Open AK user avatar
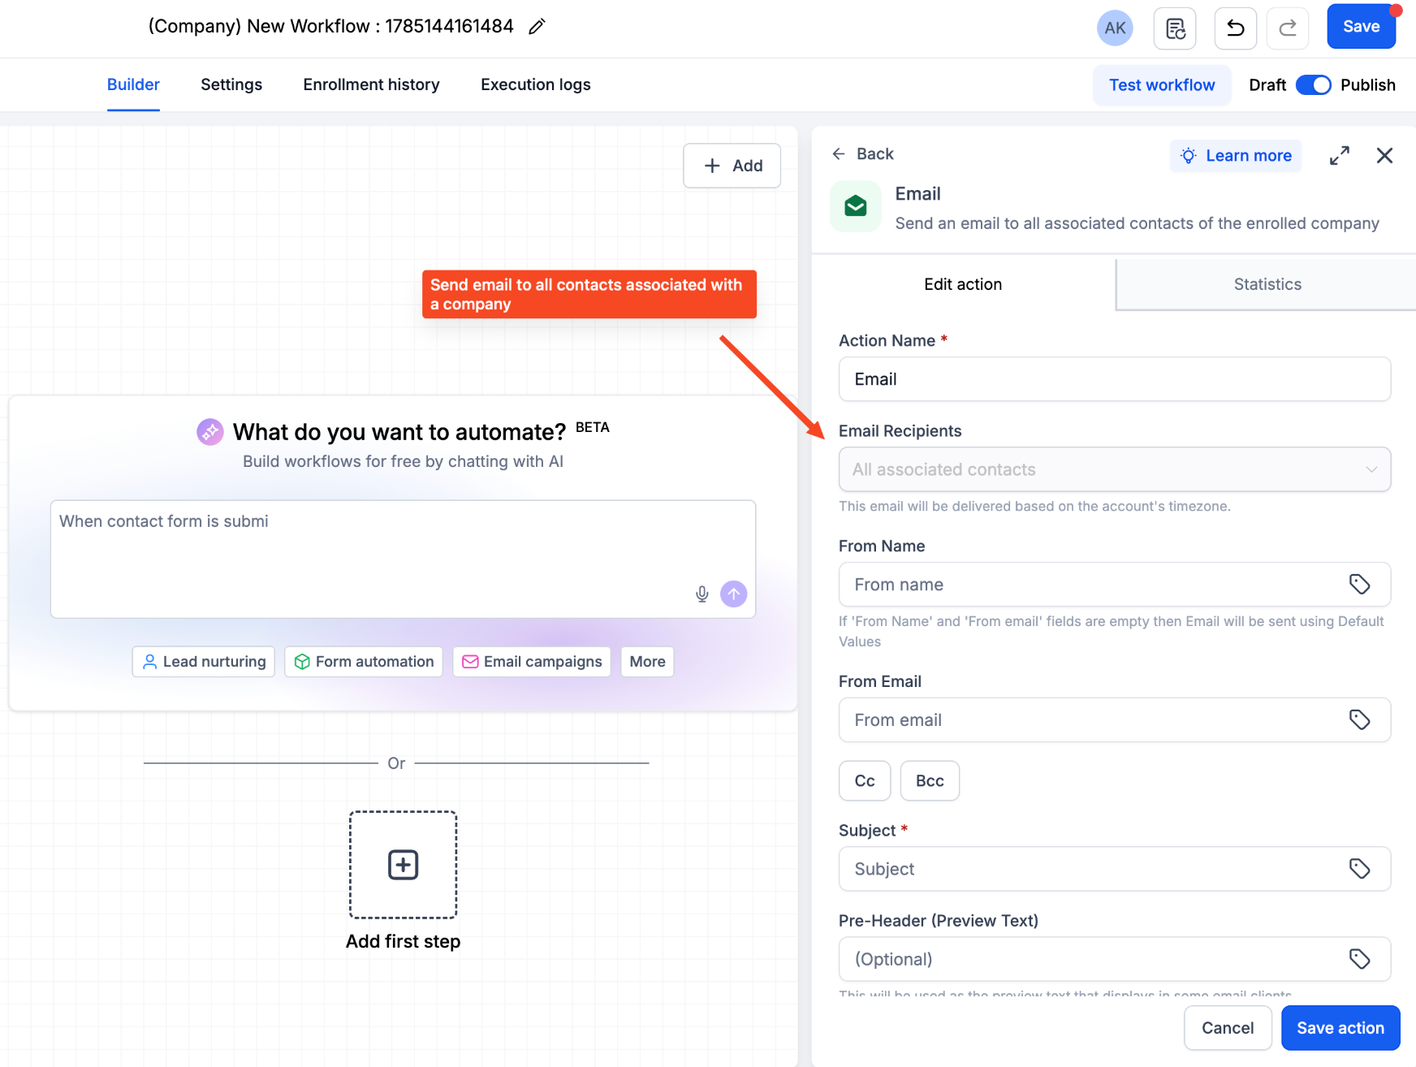 [x=1115, y=28]
